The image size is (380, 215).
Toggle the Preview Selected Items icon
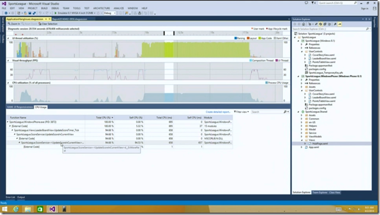pos(340,24)
